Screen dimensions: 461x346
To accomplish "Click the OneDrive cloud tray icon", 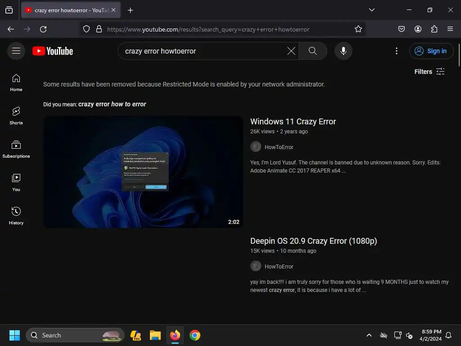I will [384, 335].
